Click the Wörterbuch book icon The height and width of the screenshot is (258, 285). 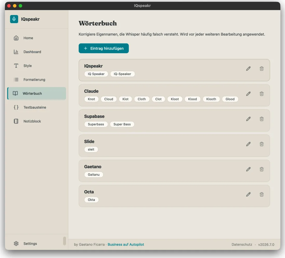[15, 93]
